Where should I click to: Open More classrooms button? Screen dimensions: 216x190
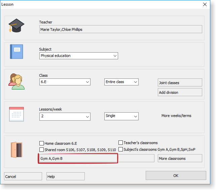180,159
